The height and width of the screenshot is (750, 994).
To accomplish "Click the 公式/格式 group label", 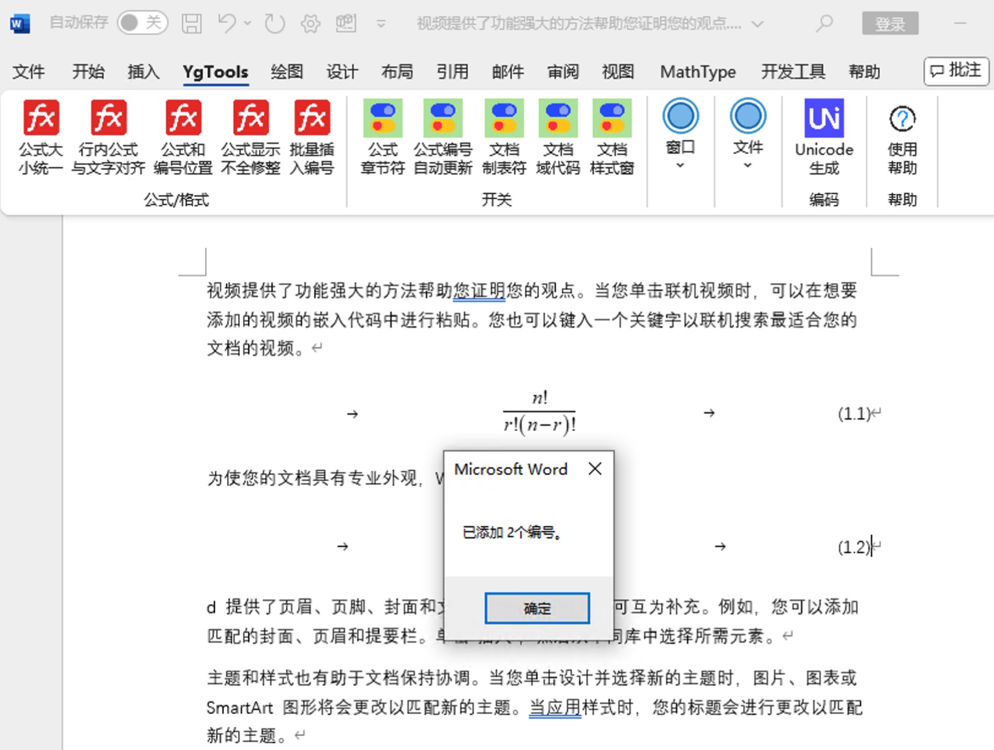I will click(x=176, y=199).
